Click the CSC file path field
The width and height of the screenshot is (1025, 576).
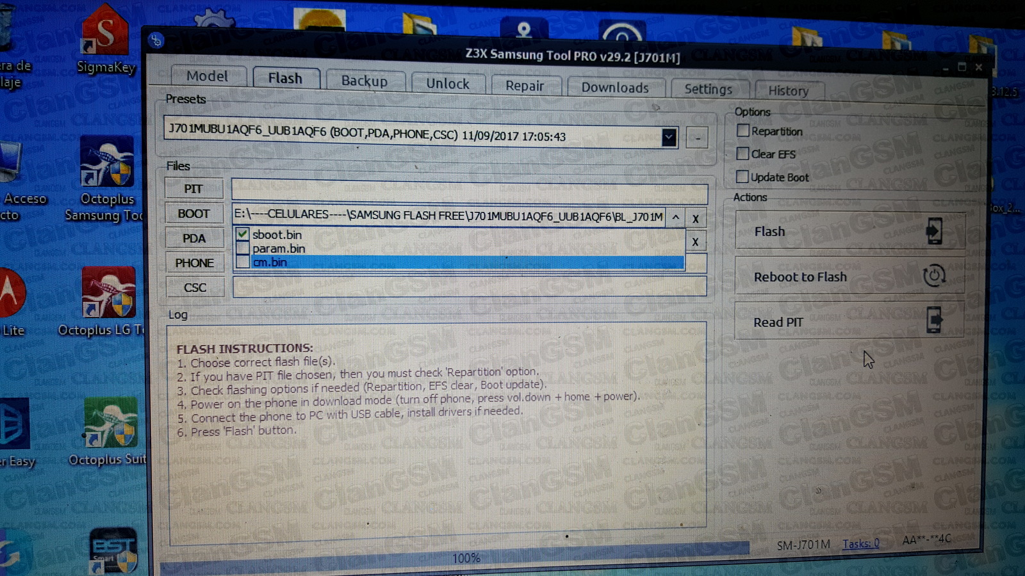[x=470, y=287]
